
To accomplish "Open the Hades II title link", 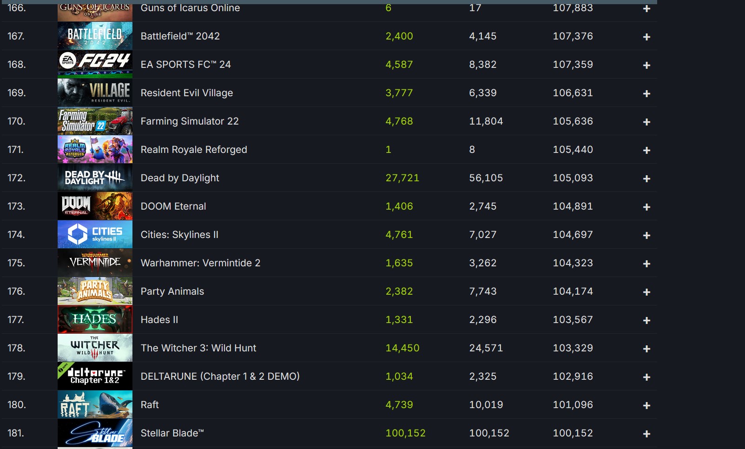I will pos(159,319).
